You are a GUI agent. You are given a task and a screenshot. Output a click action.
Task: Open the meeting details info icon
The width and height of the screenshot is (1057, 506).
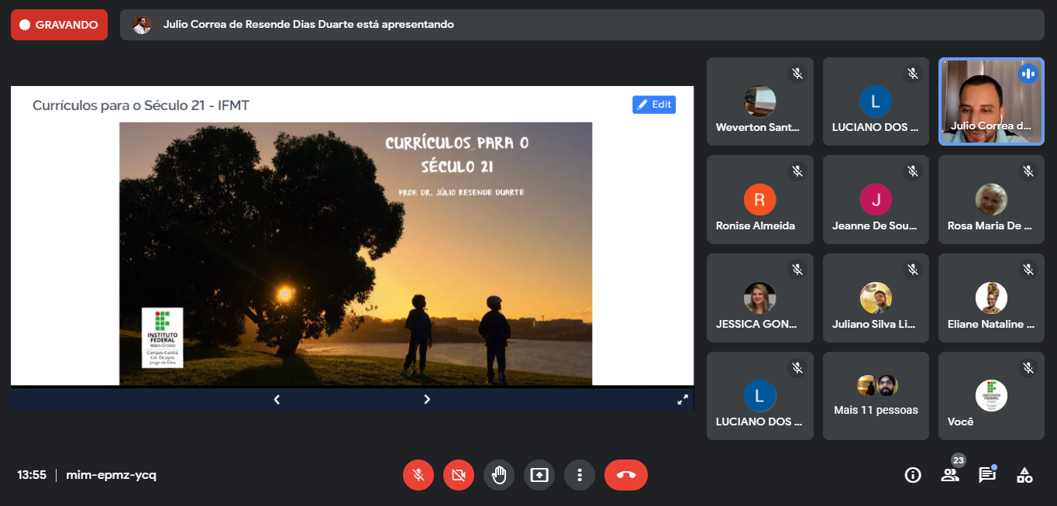click(913, 475)
